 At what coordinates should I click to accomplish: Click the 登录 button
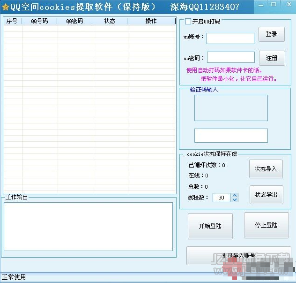pos(272,34)
